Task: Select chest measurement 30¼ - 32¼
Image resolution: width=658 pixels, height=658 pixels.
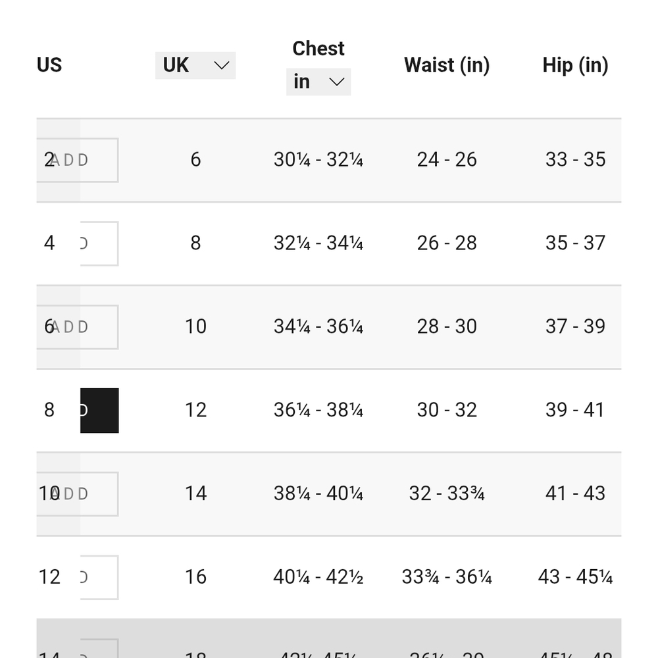Action: tap(318, 160)
